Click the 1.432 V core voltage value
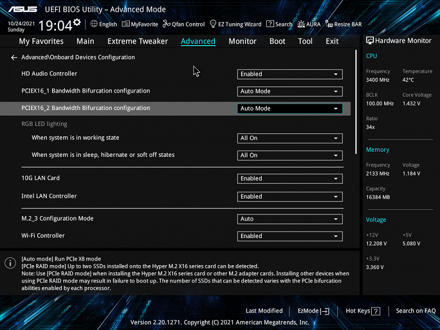Viewport: 440px width, 330px height. (x=411, y=104)
